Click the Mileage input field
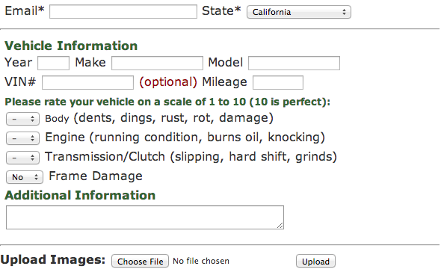The height and width of the screenshot is (275, 441). click(278, 82)
